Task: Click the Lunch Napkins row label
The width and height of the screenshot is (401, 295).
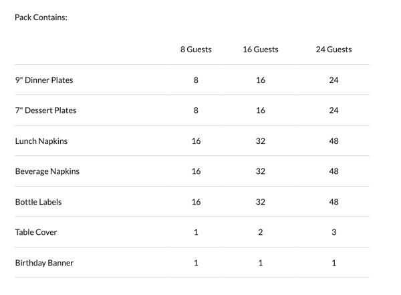Action: 41,141
